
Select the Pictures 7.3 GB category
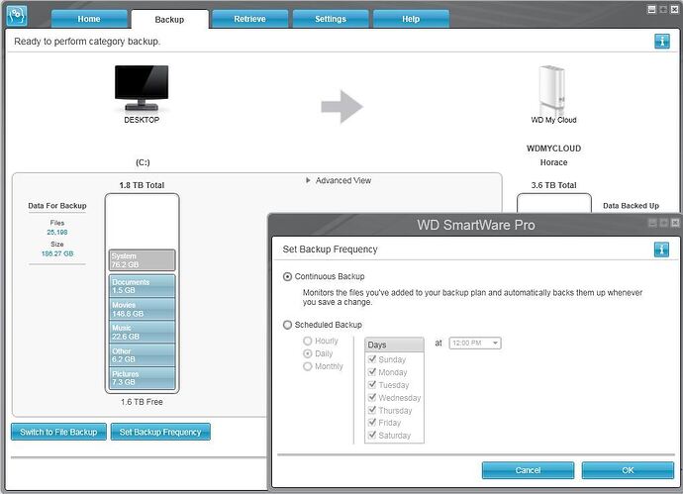tap(142, 378)
